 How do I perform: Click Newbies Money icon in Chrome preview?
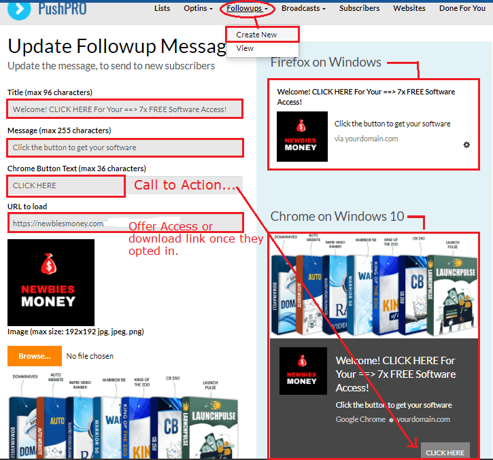pyautogui.click(x=303, y=371)
